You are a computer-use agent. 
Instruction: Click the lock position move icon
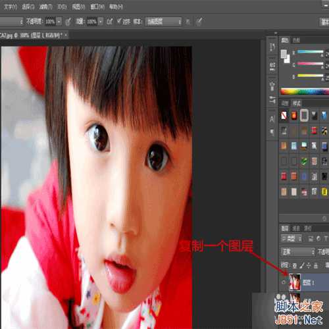point(309,266)
